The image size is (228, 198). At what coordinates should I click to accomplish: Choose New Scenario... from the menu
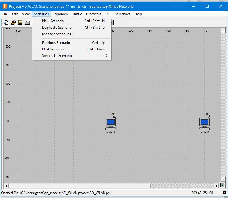tap(72, 21)
